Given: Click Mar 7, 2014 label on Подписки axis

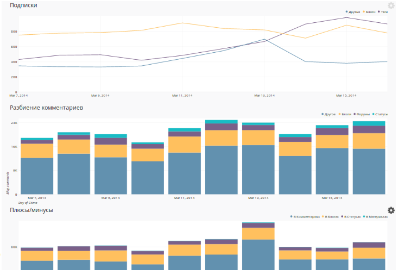Looking at the screenshot, I should click(18, 96).
